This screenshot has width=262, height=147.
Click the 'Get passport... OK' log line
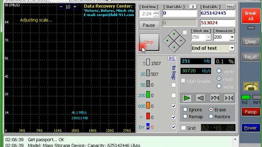click(46, 140)
